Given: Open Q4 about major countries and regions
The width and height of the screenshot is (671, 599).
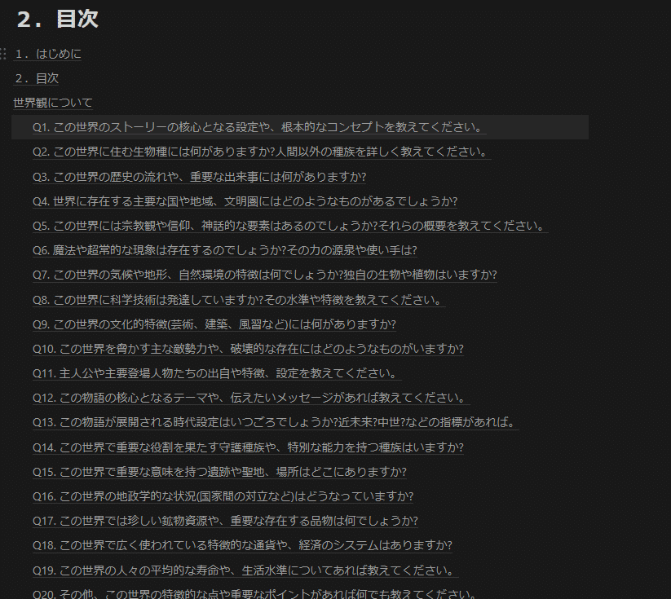Looking at the screenshot, I should point(245,201).
